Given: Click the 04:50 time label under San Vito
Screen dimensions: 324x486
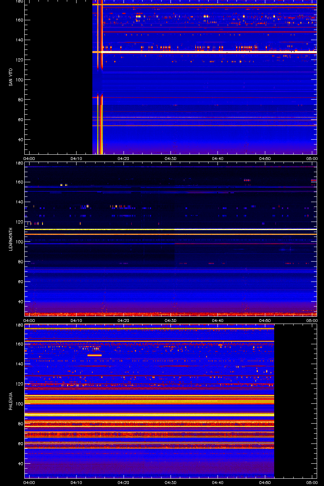Looking at the screenshot, I should pyautogui.click(x=266, y=159).
